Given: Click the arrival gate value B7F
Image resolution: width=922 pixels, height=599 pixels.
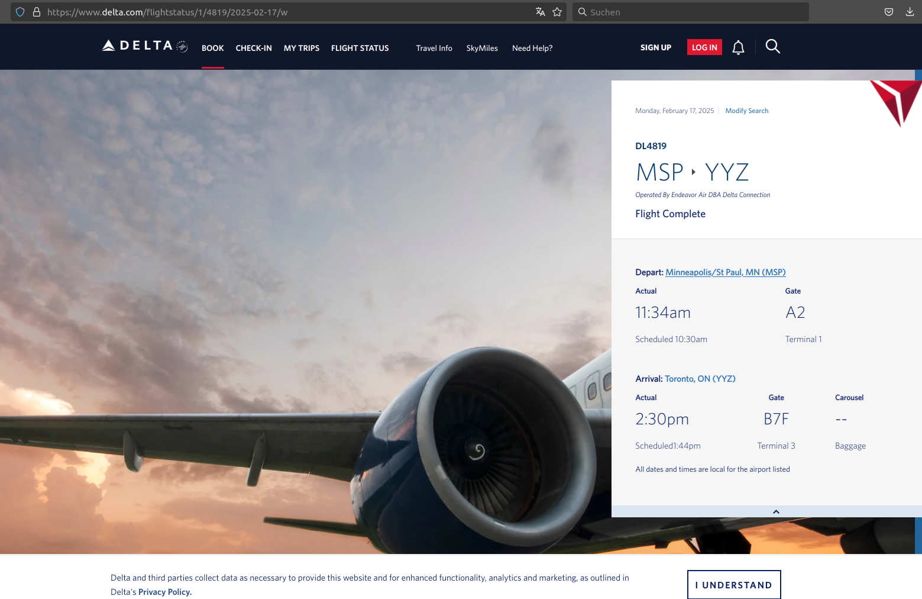Looking at the screenshot, I should [x=776, y=419].
